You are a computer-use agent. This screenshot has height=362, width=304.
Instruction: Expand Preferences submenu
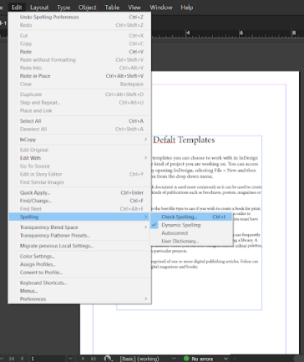[x=80, y=298]
